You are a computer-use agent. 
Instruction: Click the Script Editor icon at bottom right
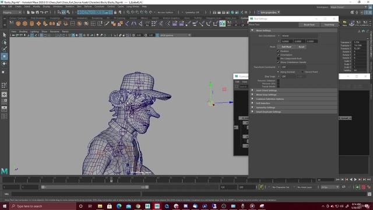(369, 194)
